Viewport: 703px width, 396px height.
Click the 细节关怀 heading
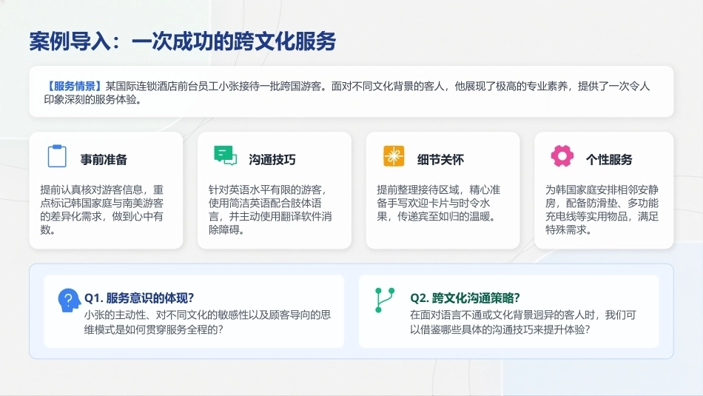[440, 159]
